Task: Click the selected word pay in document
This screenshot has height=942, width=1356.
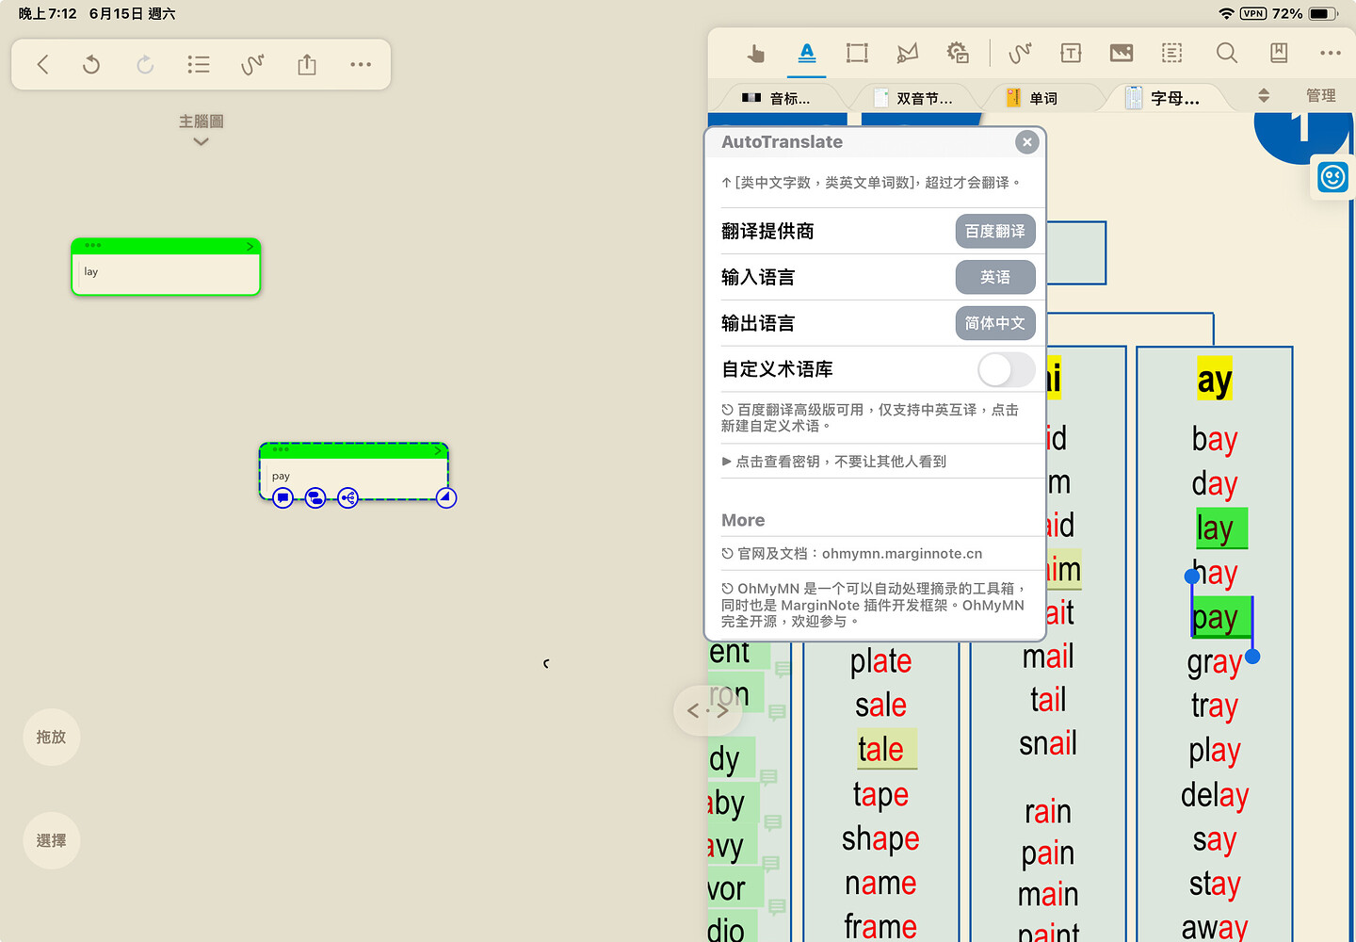Action: tap(1221, 618)
